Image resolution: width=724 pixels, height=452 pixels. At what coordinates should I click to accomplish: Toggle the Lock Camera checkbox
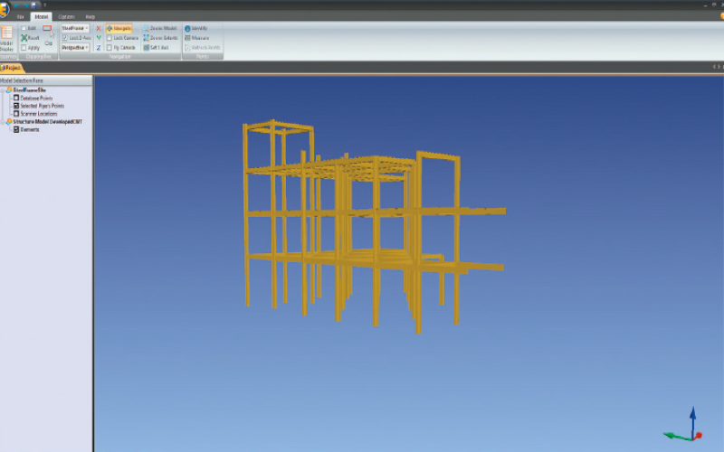[110, 38]
